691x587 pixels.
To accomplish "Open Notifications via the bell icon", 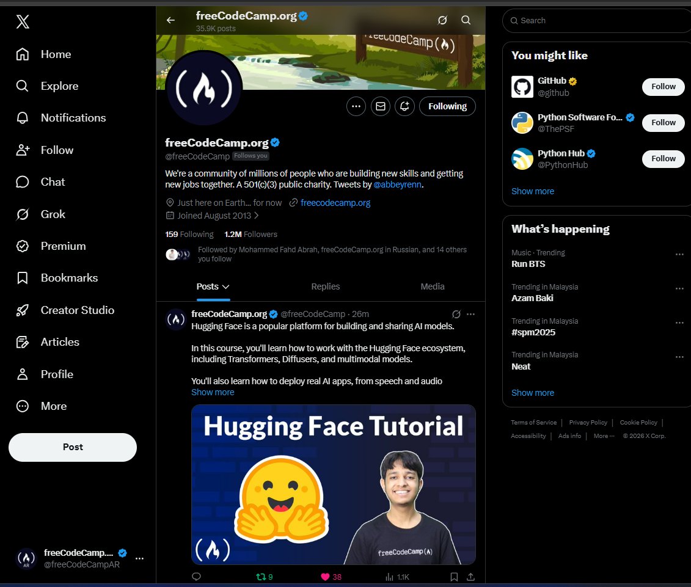I will pos(23,118).
